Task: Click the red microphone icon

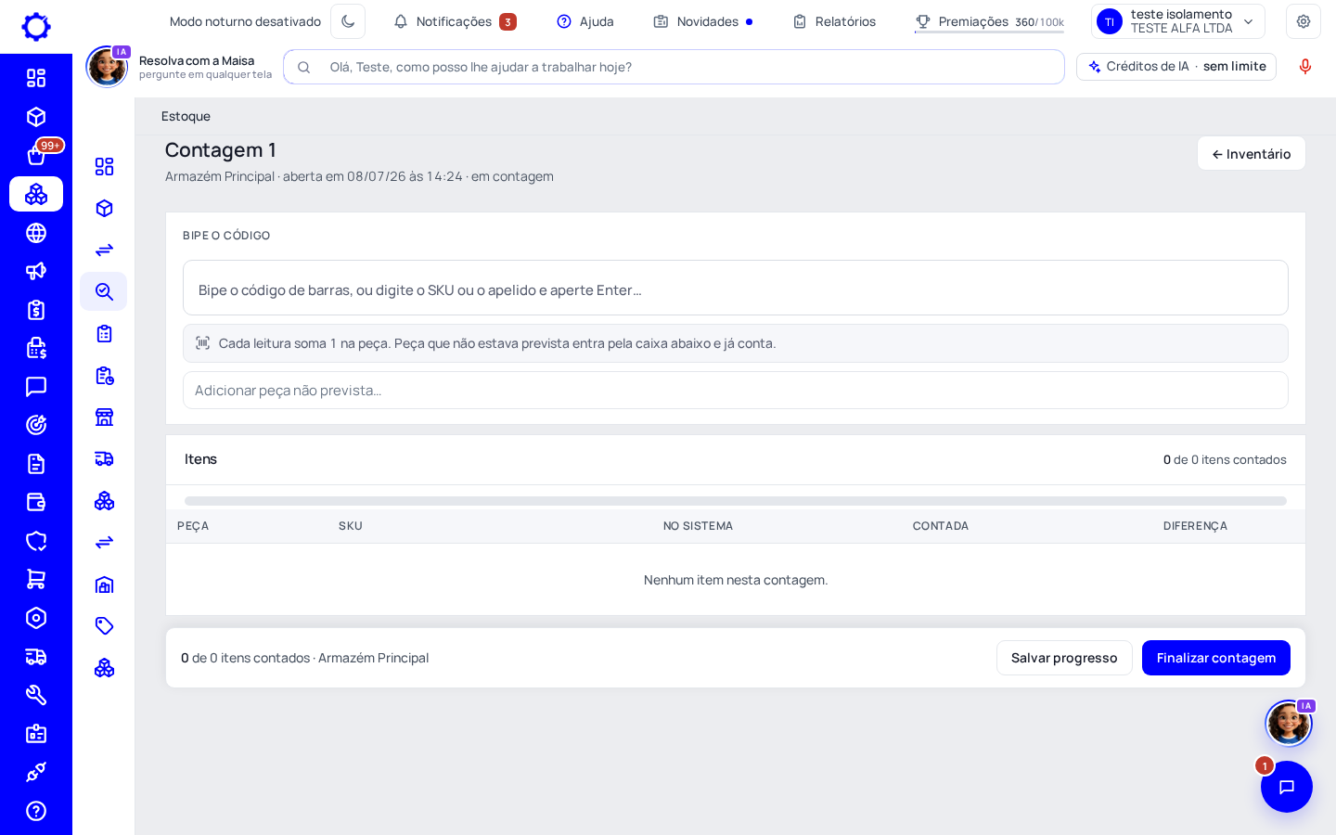Action: click(x=1305, y=67)
